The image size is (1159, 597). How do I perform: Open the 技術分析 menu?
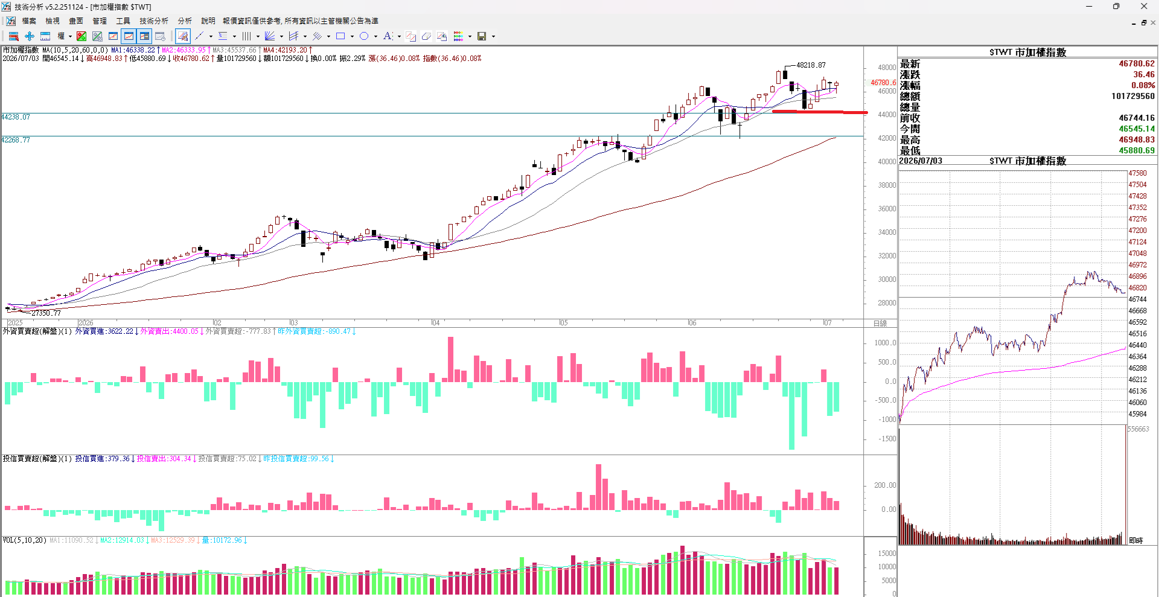(x=154, y=21)
